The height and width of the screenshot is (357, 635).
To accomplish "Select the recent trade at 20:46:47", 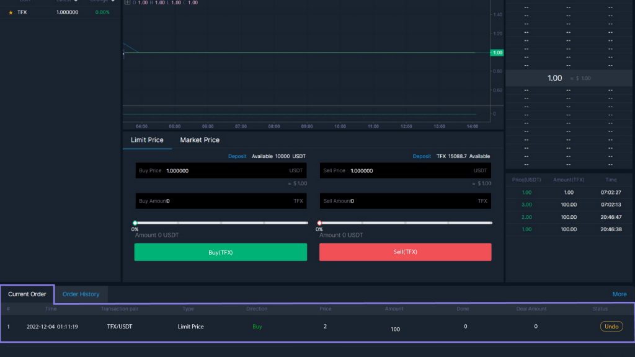I will 569,218.
